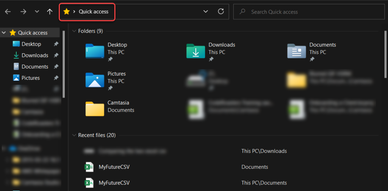
Task: Refresh the Quick access view
Action: click(x=221, y=11)
